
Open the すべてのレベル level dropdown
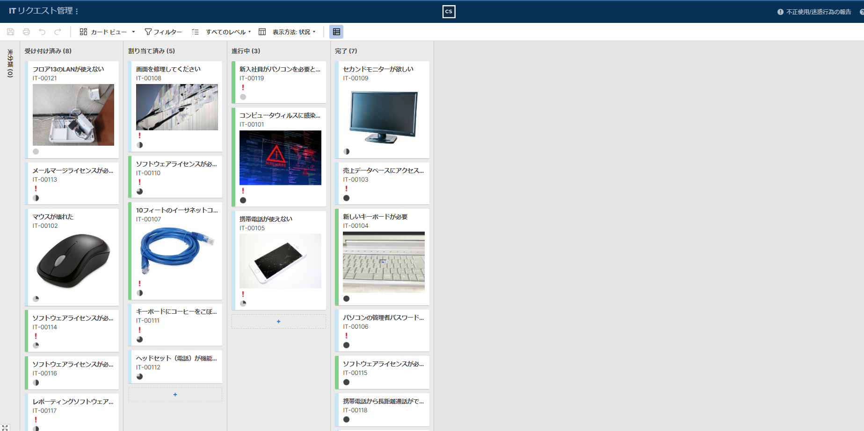(251, 31)
